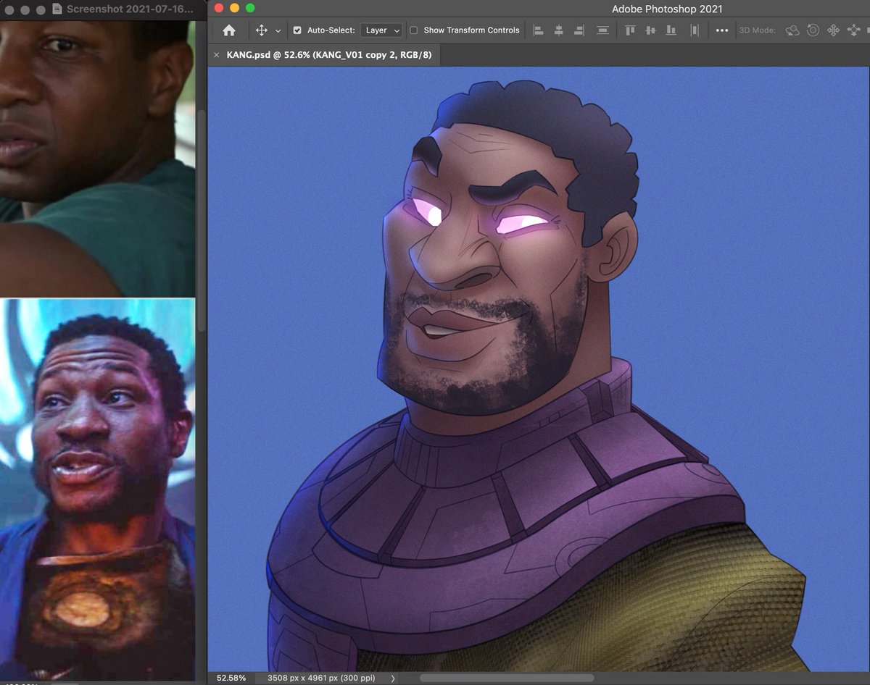The image size is (870, 685).
Task: Uncheck the Auto-Select checkbox
Action: (x=297, y=30)
